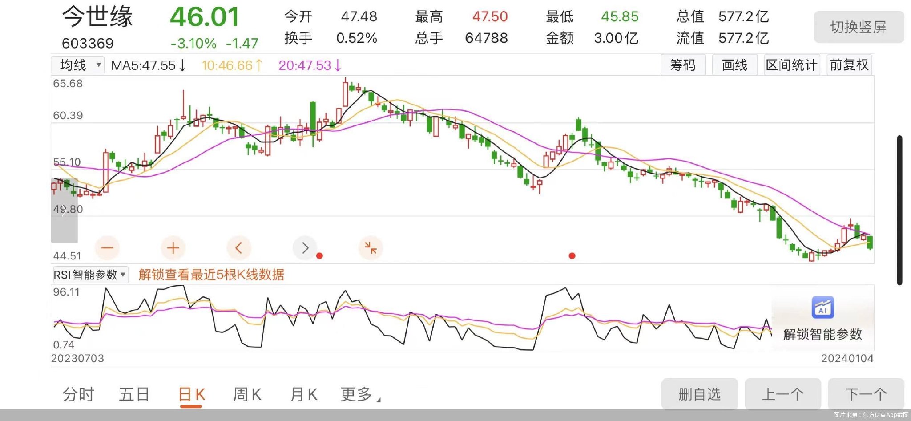Screen dimensions: 911x421
Task: Move chart right with grey arrow
Action: tap(305, 248)
